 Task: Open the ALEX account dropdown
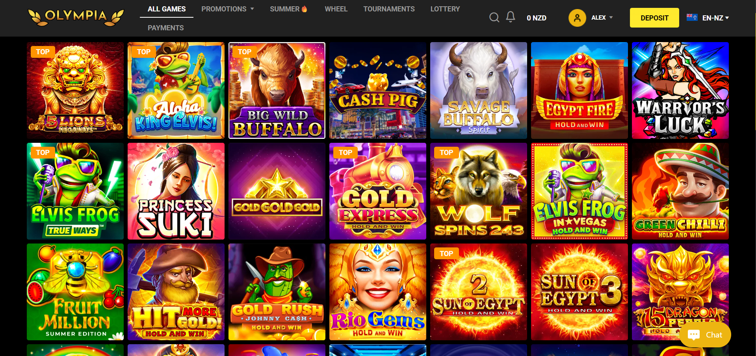pyautogui.click(x=602, y=18)
